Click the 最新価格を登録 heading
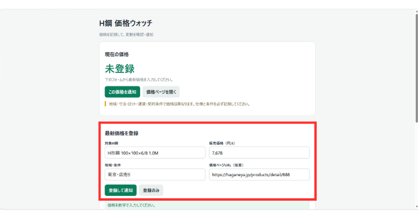This screenshot has width=418, height=218. click(122, 133)
